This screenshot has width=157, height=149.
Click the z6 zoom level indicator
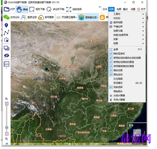(7, 143)
